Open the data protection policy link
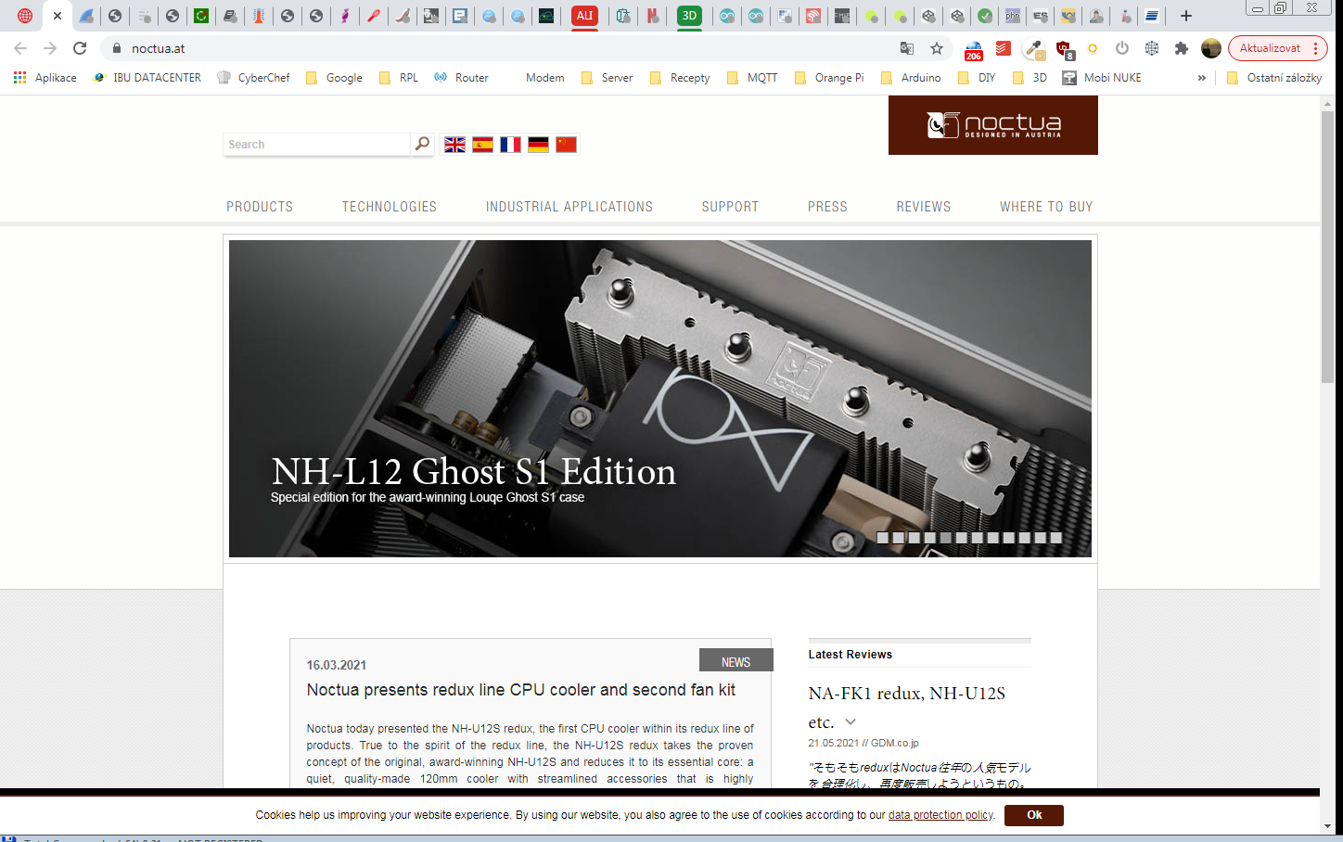 [x=940, y=815]
